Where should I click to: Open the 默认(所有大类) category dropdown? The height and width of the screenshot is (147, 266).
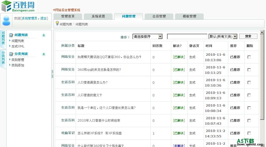pyautogui.click(x=223, y=36)
